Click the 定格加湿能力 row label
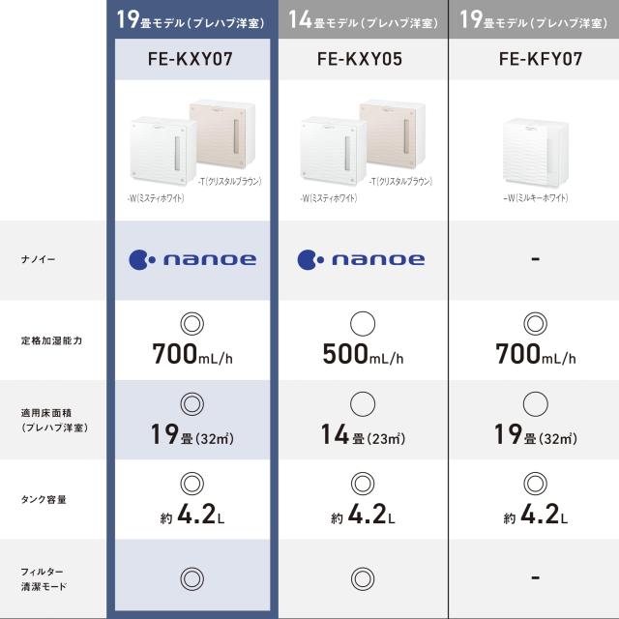619x619 pixels. (x=51, y=340)
